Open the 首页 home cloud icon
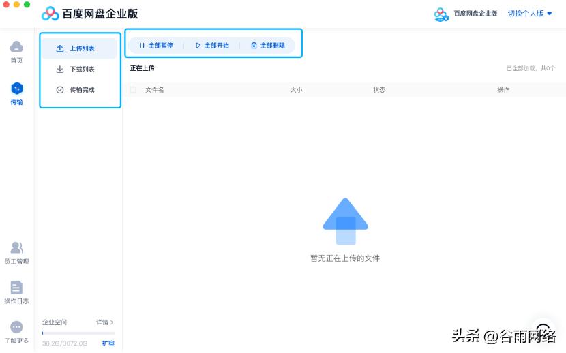 coord(16,47)
